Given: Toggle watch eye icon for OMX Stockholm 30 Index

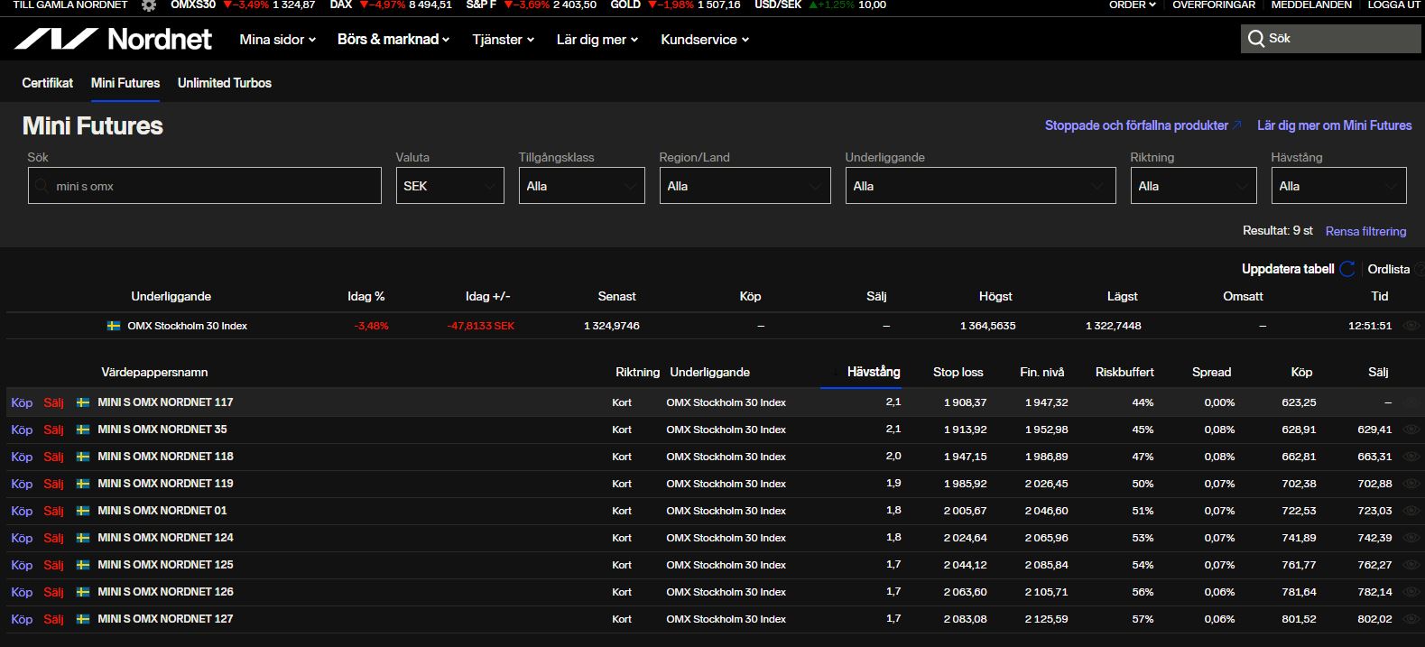Looking at the screenshot, I should click(1411, 326).
